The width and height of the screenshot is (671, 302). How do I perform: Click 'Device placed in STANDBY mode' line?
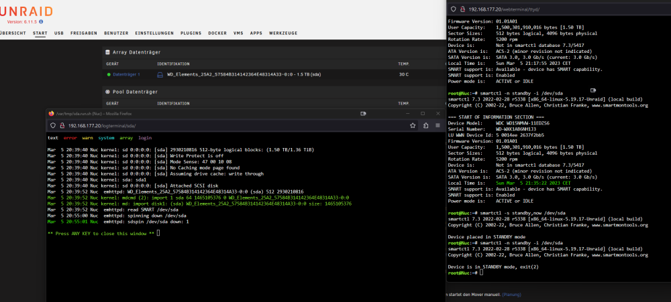[487, 236]
